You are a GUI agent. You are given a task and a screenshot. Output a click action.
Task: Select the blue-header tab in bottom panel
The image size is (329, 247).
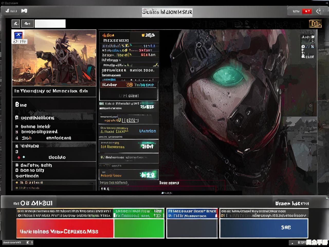tap(192, 213)
